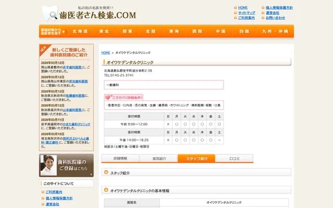Click orange arrow icon beside スタッフ紹介 heading
This screenshot has height=208, width=333.
(106, 172)
